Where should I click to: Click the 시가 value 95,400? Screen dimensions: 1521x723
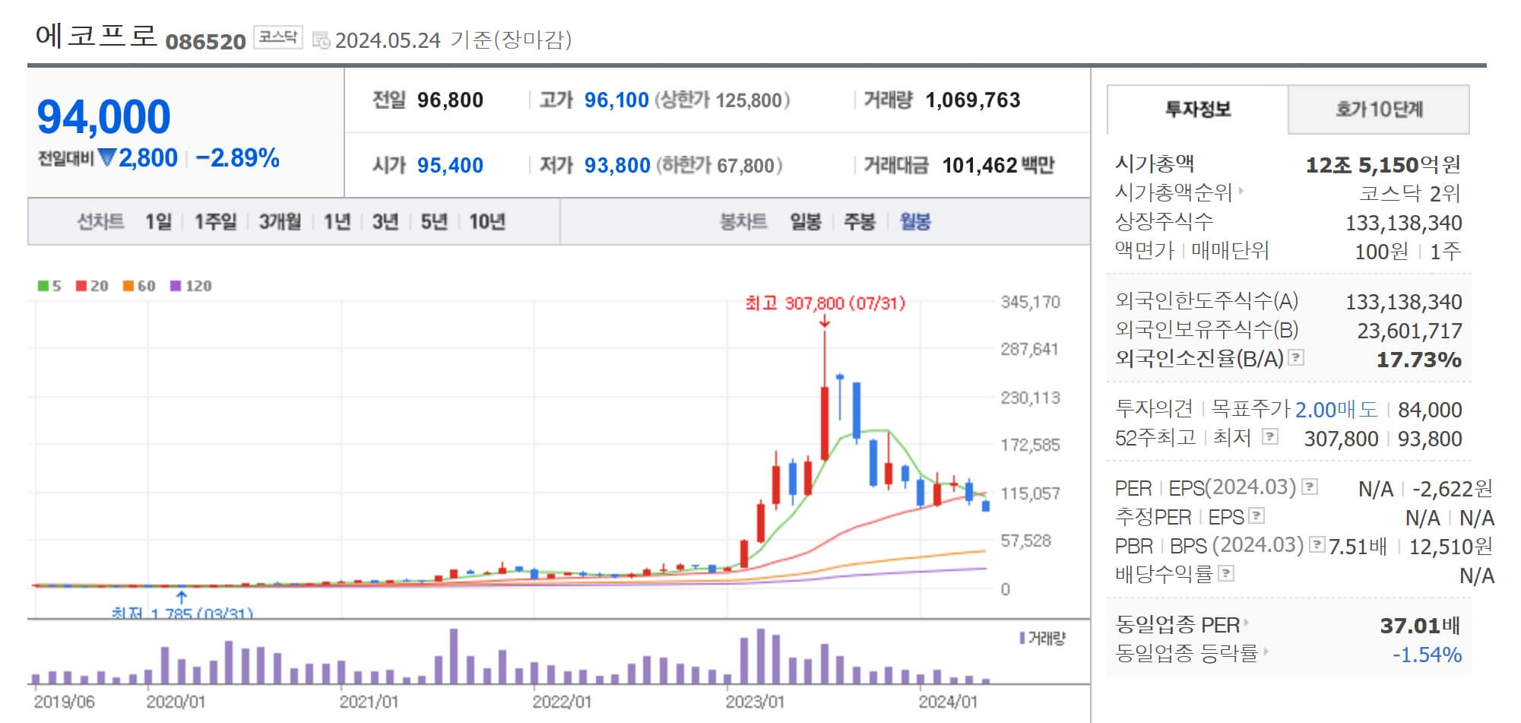(x=450, y=165)
